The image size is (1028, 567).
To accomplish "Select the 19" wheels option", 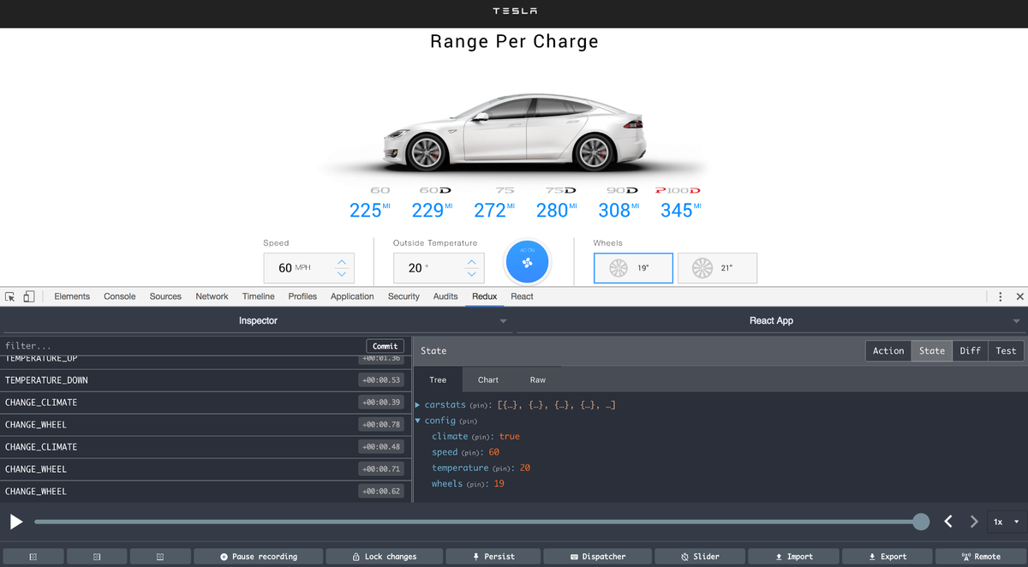I will point(633,268).
